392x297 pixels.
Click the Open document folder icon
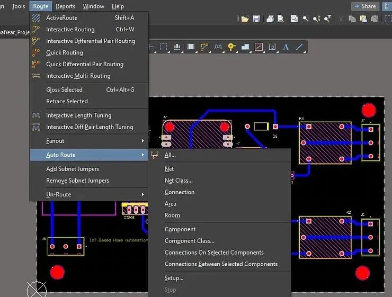pos(245,19)
